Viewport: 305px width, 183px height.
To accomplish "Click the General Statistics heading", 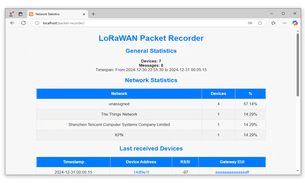I will (151, 51).
